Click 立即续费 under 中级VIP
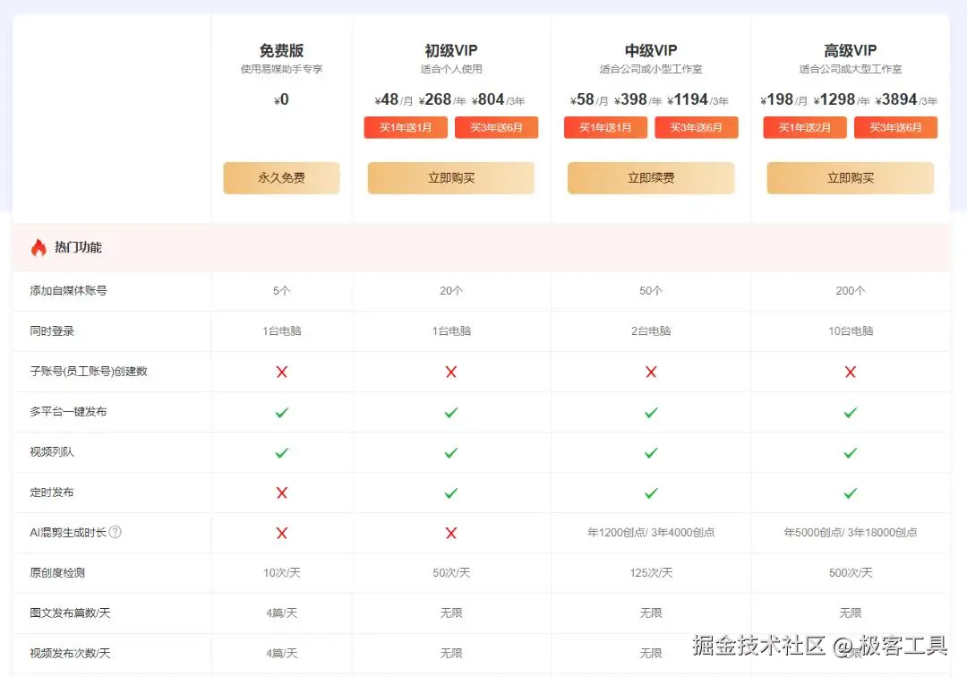Image resolution: width=967 pixels, height=677 pixels. (651, 177)
